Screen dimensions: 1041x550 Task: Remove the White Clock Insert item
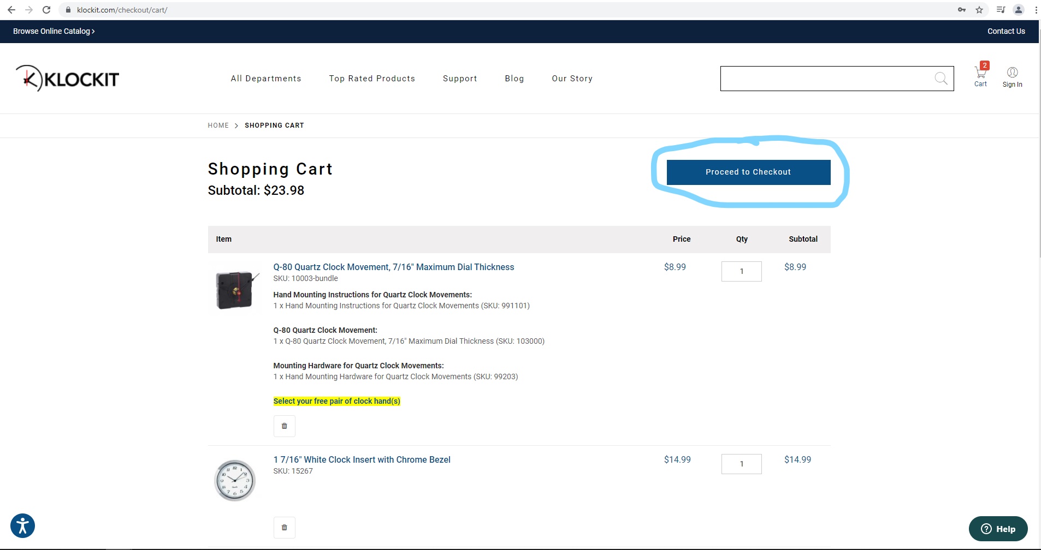(x=285, y=528)
